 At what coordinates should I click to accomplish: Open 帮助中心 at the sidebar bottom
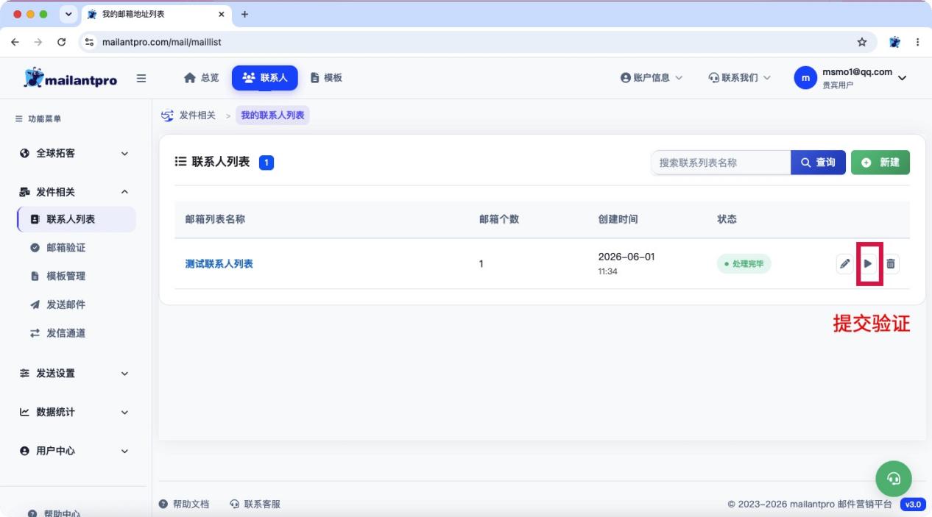pyautogui.click(x=54, y=513)
